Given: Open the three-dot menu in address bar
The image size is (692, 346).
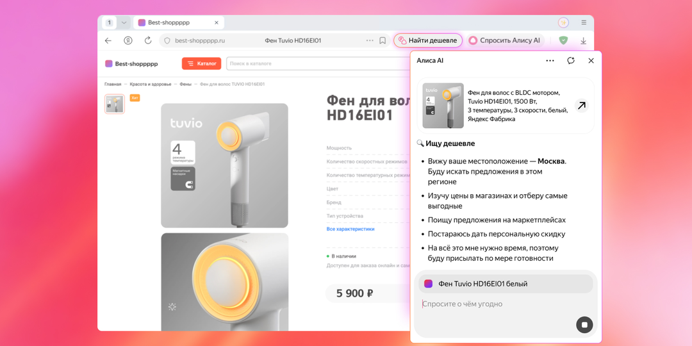Looking at the screenshot, I should (x=370, y=40).
